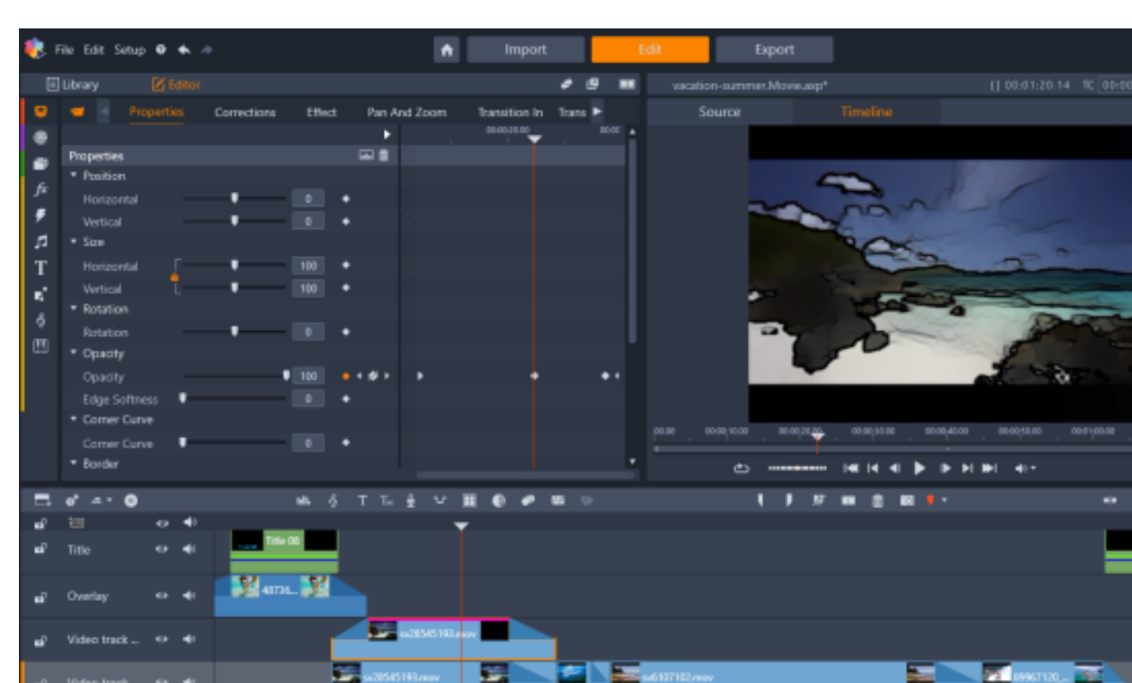The width and height of the screenshot is (1132, 683).
Task: Switch to the Source preview tab
Action: point(719,112)
